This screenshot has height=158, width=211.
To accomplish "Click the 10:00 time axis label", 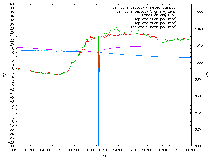I will (x=89, y=150).
